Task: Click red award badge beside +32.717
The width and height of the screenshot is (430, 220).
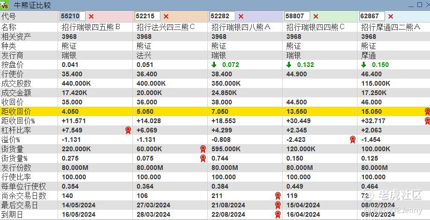Action: pos(427,121)
